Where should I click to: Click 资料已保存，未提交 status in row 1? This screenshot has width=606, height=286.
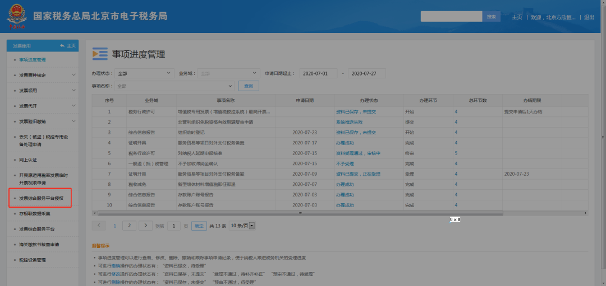point(356,111)
